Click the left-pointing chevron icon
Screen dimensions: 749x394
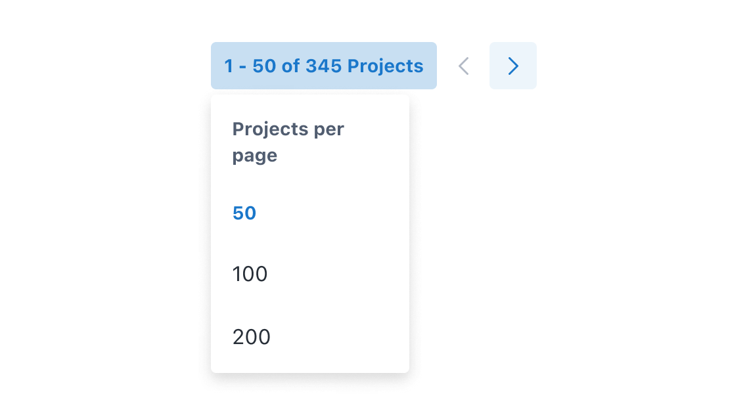(464, 66)
